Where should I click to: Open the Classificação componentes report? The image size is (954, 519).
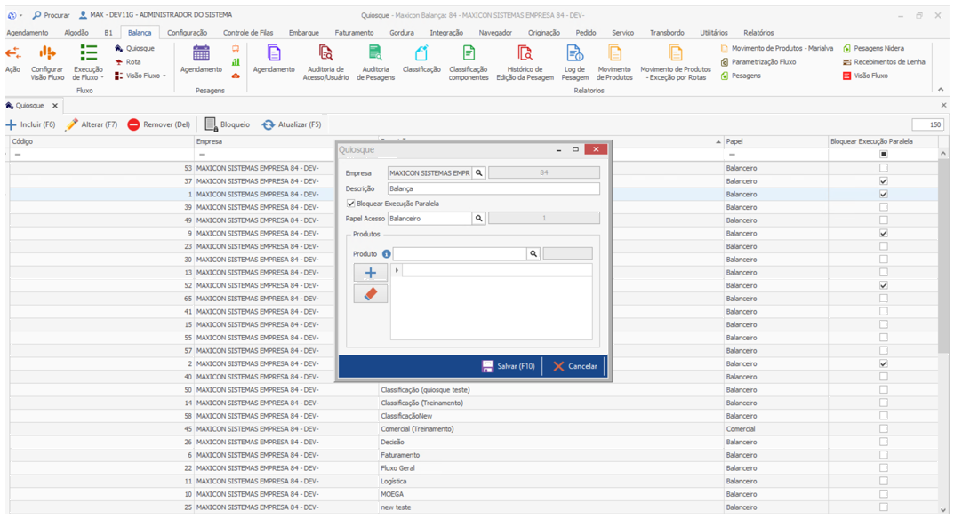point(469,63)
